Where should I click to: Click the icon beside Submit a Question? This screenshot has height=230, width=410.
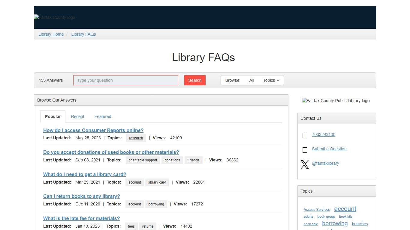[305, 150]
